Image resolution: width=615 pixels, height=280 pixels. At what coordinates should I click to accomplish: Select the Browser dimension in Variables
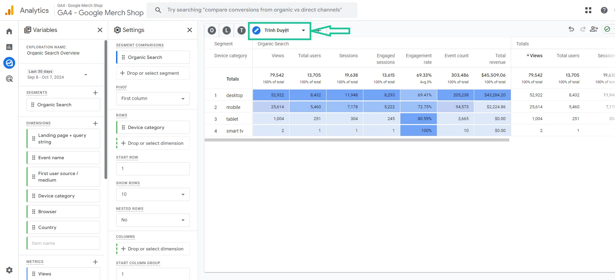[x=63, y=212]
